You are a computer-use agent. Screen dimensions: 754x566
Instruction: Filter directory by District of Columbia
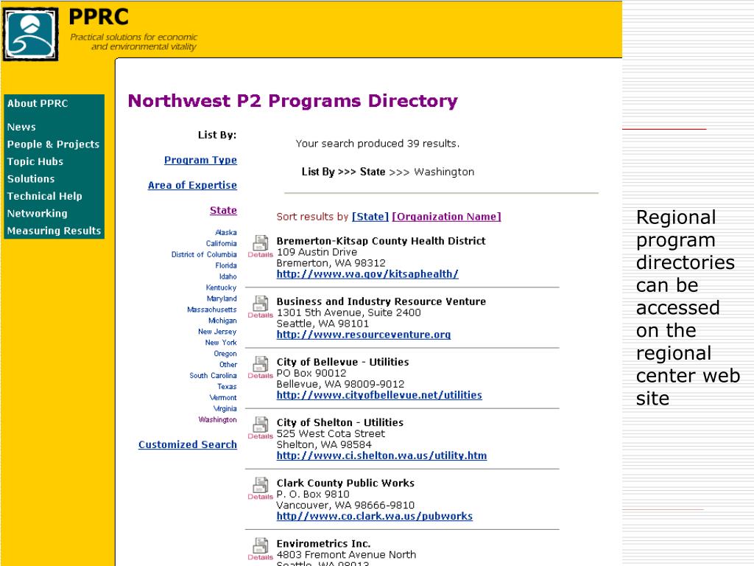tap(204, 254)
